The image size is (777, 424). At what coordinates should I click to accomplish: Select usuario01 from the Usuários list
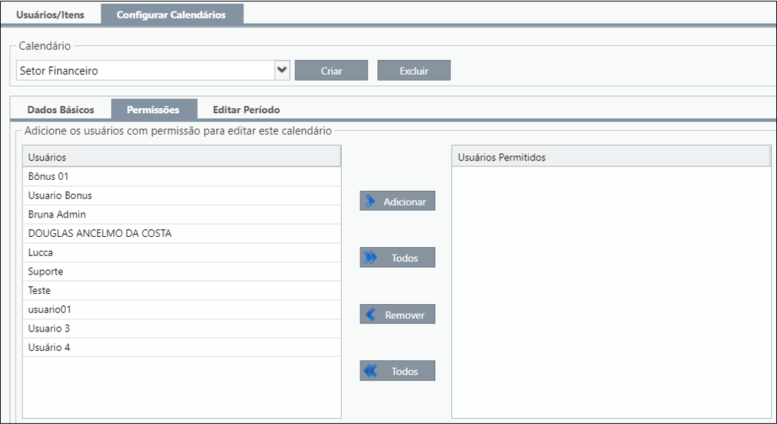click(182, 309)
